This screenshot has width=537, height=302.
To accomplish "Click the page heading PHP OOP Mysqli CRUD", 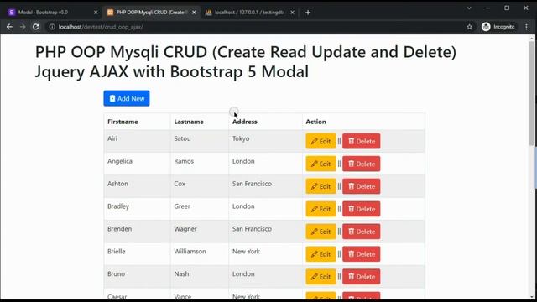I will (246, 62).
